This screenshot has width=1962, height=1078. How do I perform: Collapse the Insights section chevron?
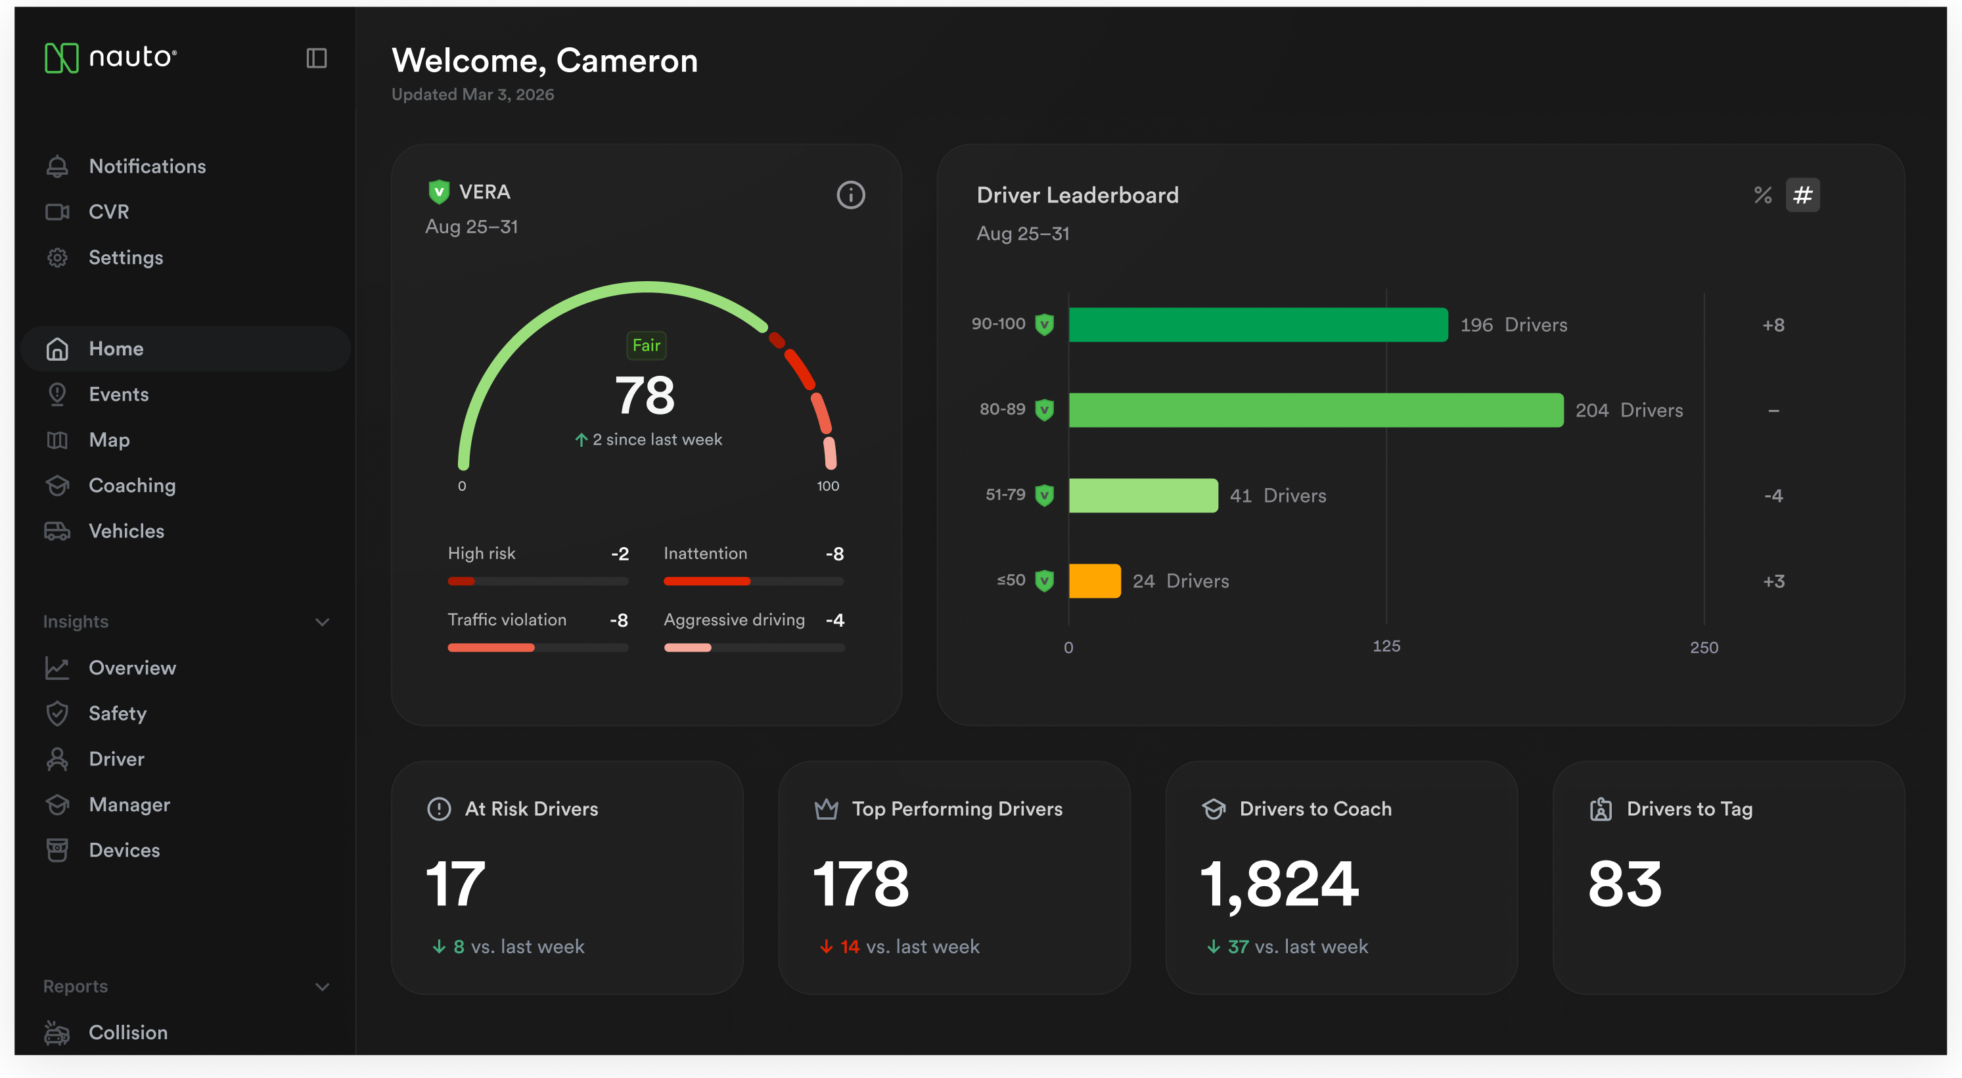[x=322, y=622]
